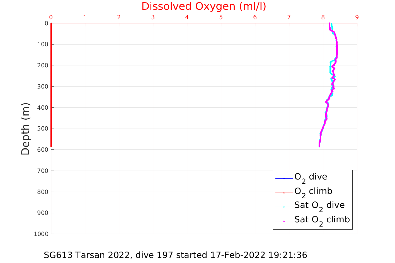Click the 1000 depth tick label
395x263 pixels.
click(x=41, y=234)
